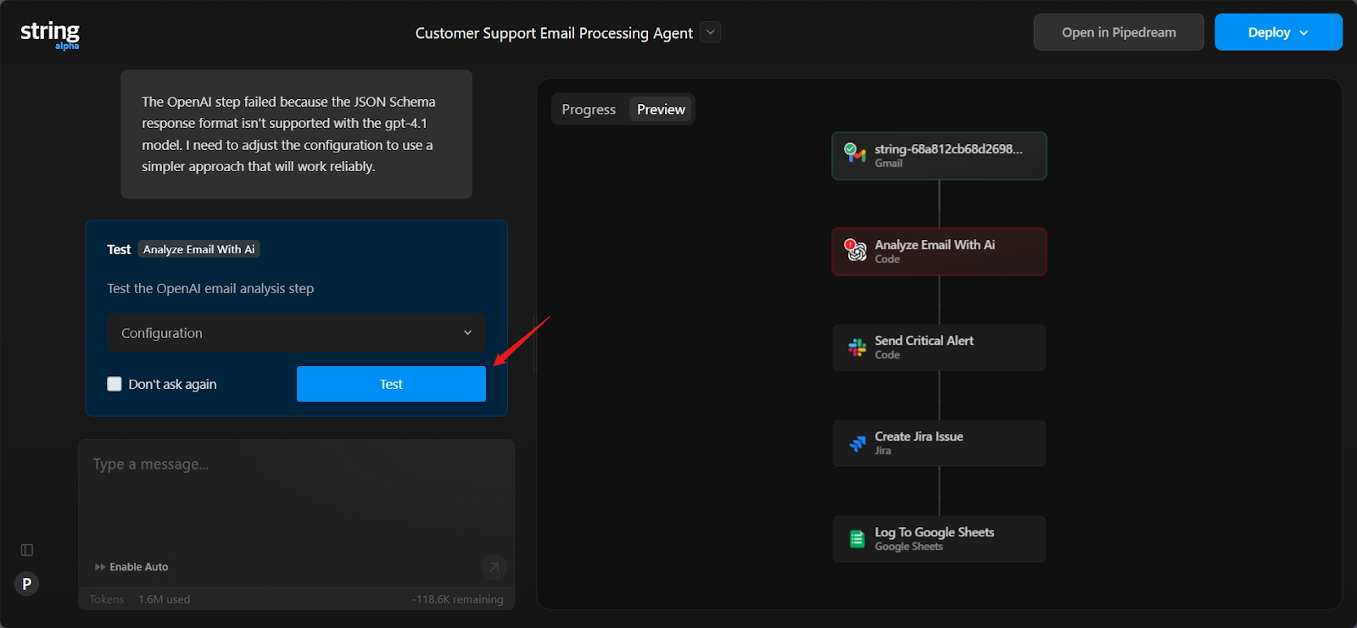Open the P user profile avatar
The image size is (1357, 628).
[27, 584]
